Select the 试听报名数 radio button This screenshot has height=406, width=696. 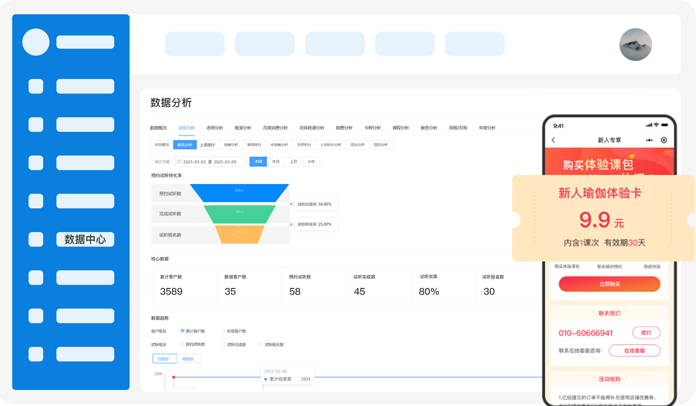[x=261, y=344]
